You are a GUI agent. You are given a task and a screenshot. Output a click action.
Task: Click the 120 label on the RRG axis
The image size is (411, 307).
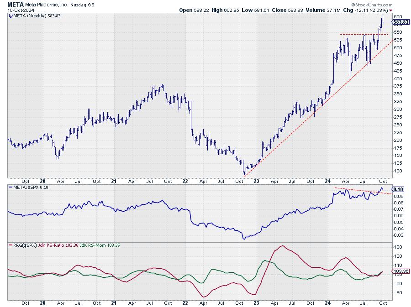coord(398,256)
